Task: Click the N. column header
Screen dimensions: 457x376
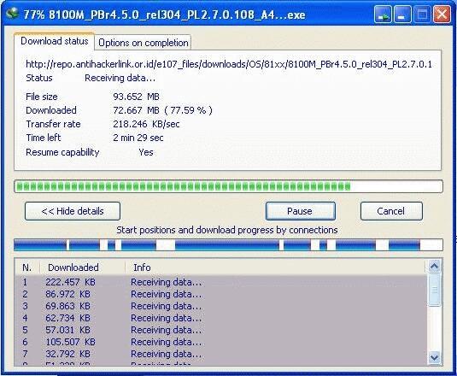Action: click(x=27, y=267)
